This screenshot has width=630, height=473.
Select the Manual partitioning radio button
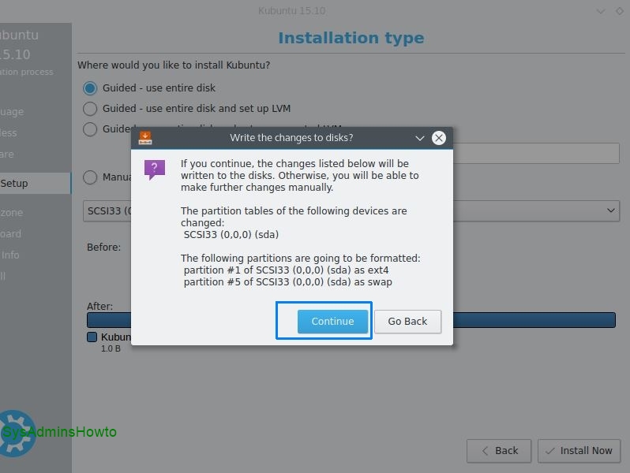pyautogui.click(x=90, y=177)
